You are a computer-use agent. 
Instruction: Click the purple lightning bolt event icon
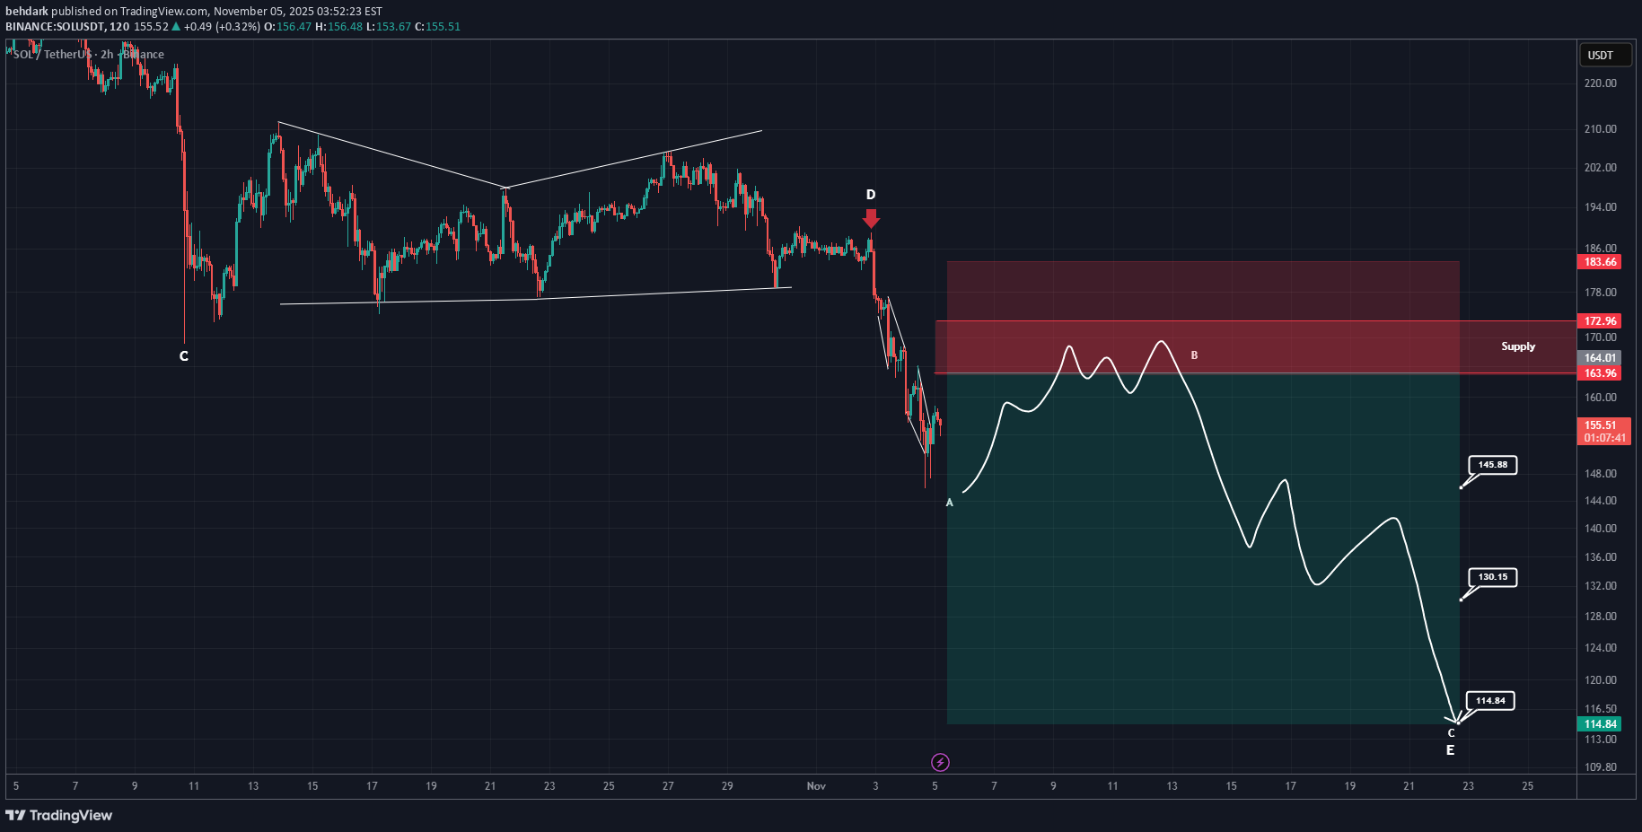[940, 762]
